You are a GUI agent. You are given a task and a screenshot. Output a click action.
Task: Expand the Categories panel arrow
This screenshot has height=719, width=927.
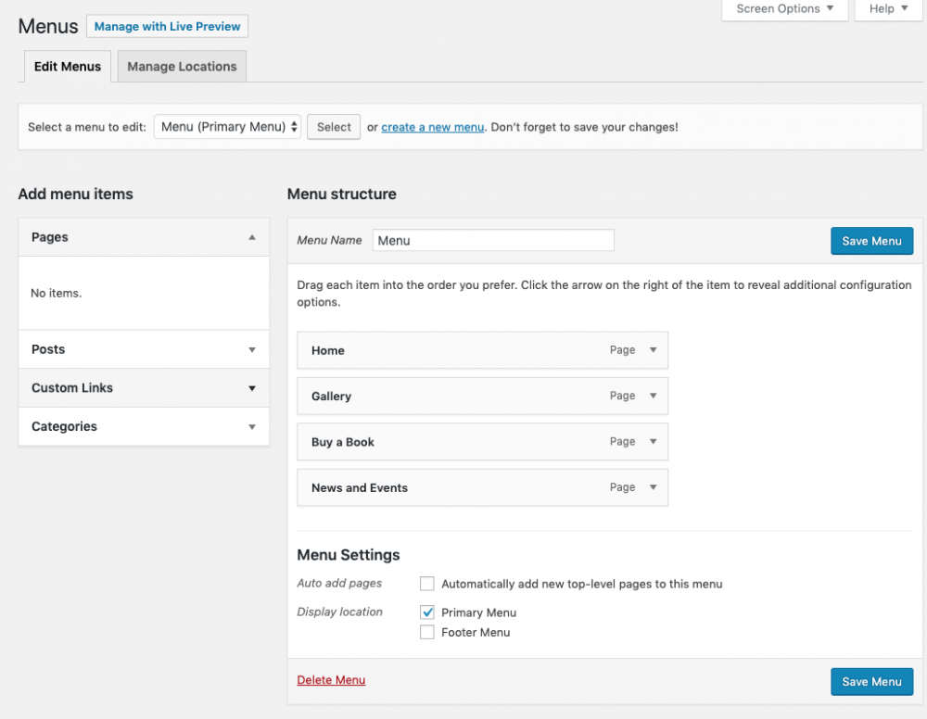(252, 426)
